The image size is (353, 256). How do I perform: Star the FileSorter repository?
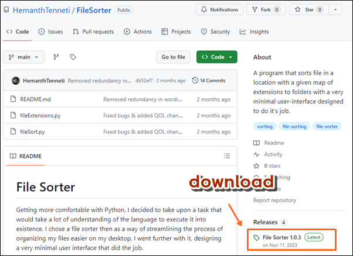309,10
